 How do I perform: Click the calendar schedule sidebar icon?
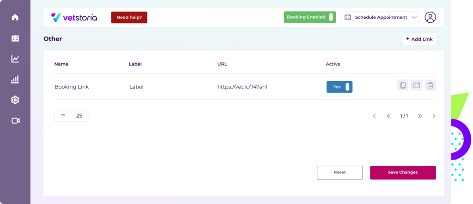tap(15, 38)
